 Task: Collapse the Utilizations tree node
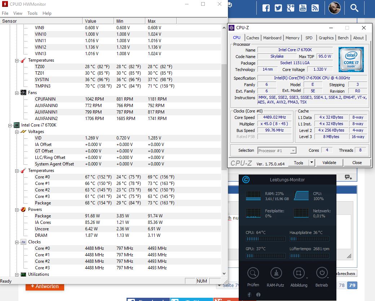tap(17, 275)
